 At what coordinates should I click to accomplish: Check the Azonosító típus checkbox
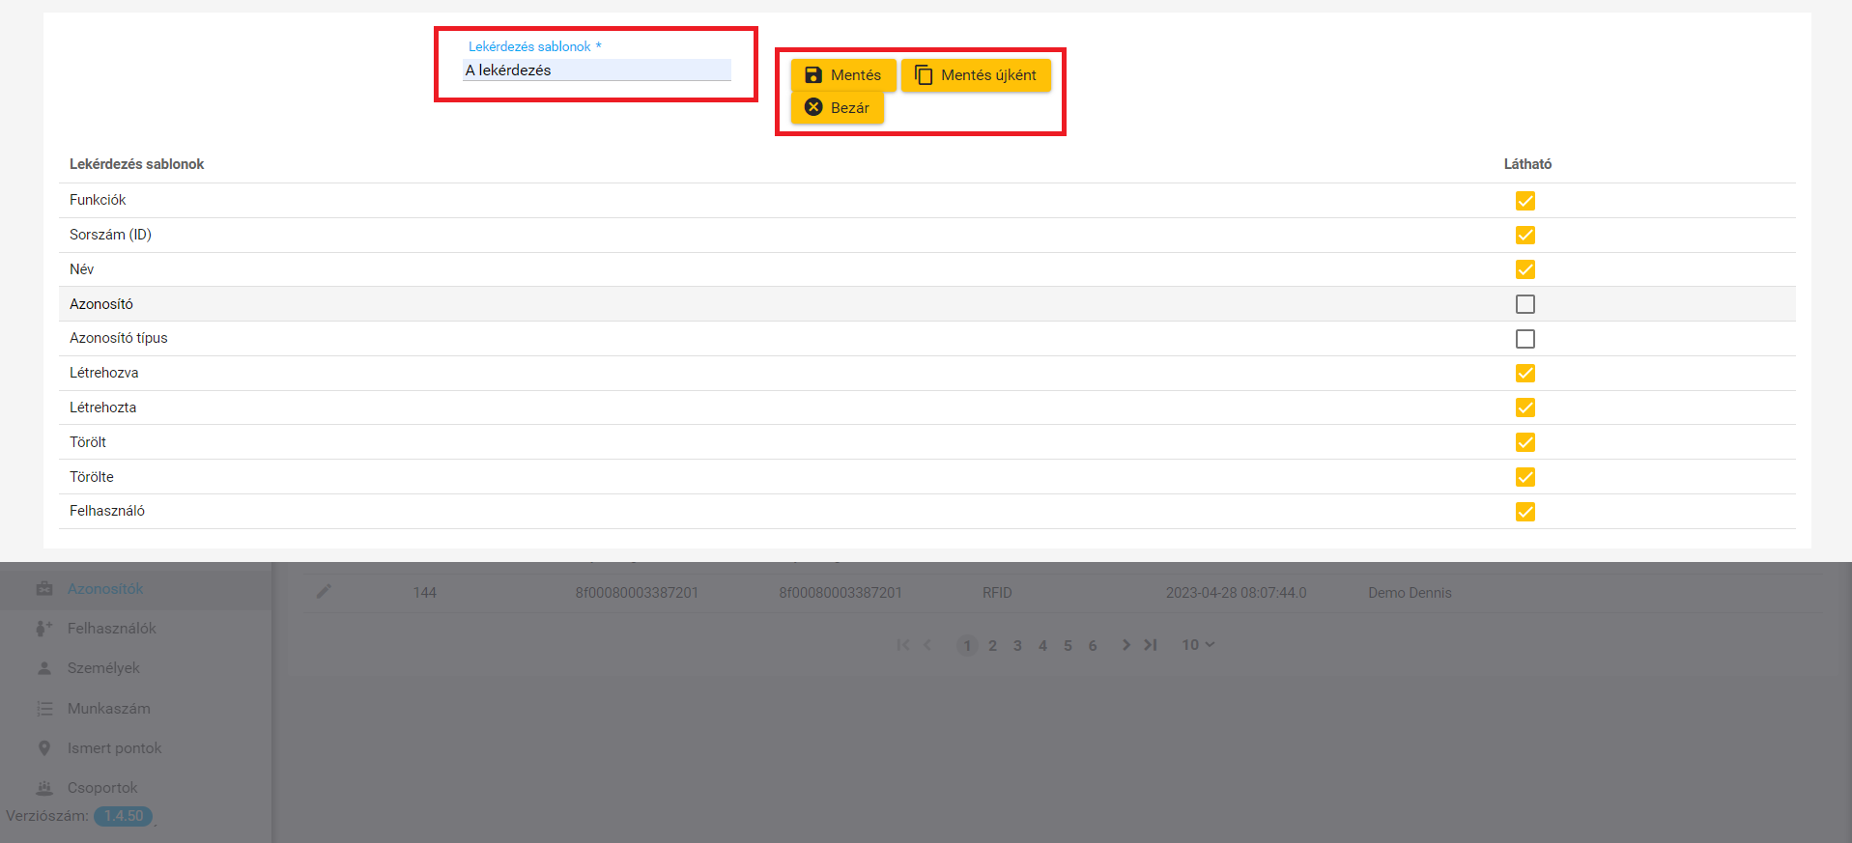click(x=1524, y=339)
